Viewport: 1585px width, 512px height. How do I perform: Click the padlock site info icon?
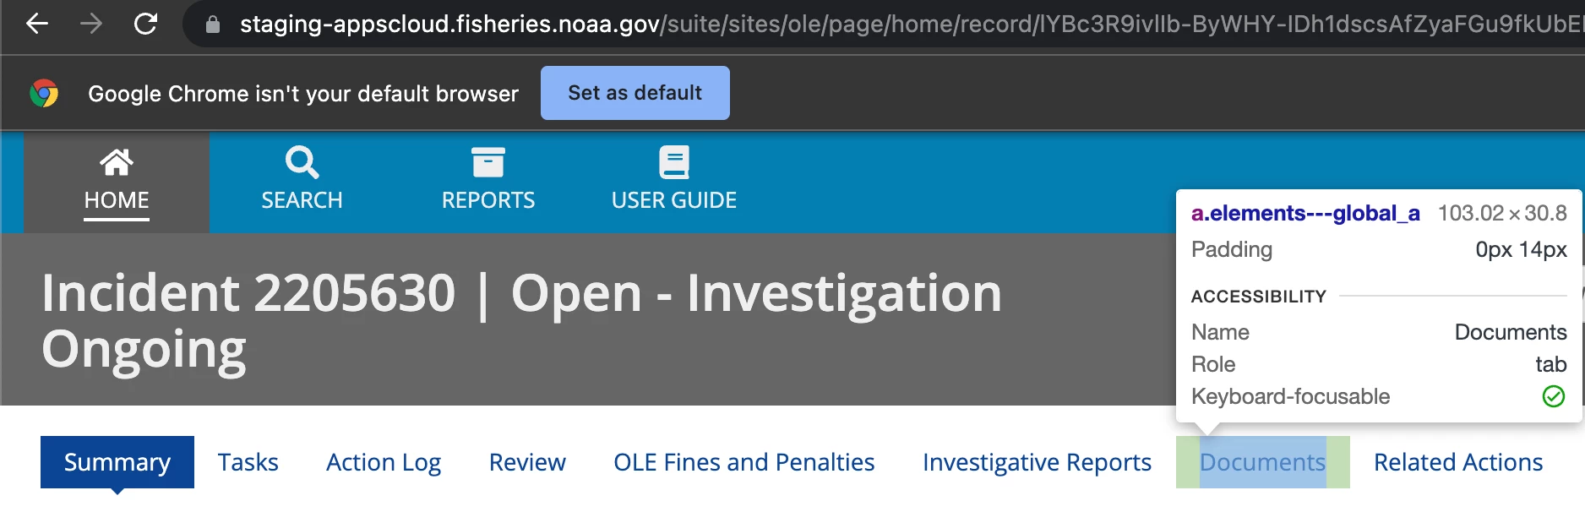213,25
